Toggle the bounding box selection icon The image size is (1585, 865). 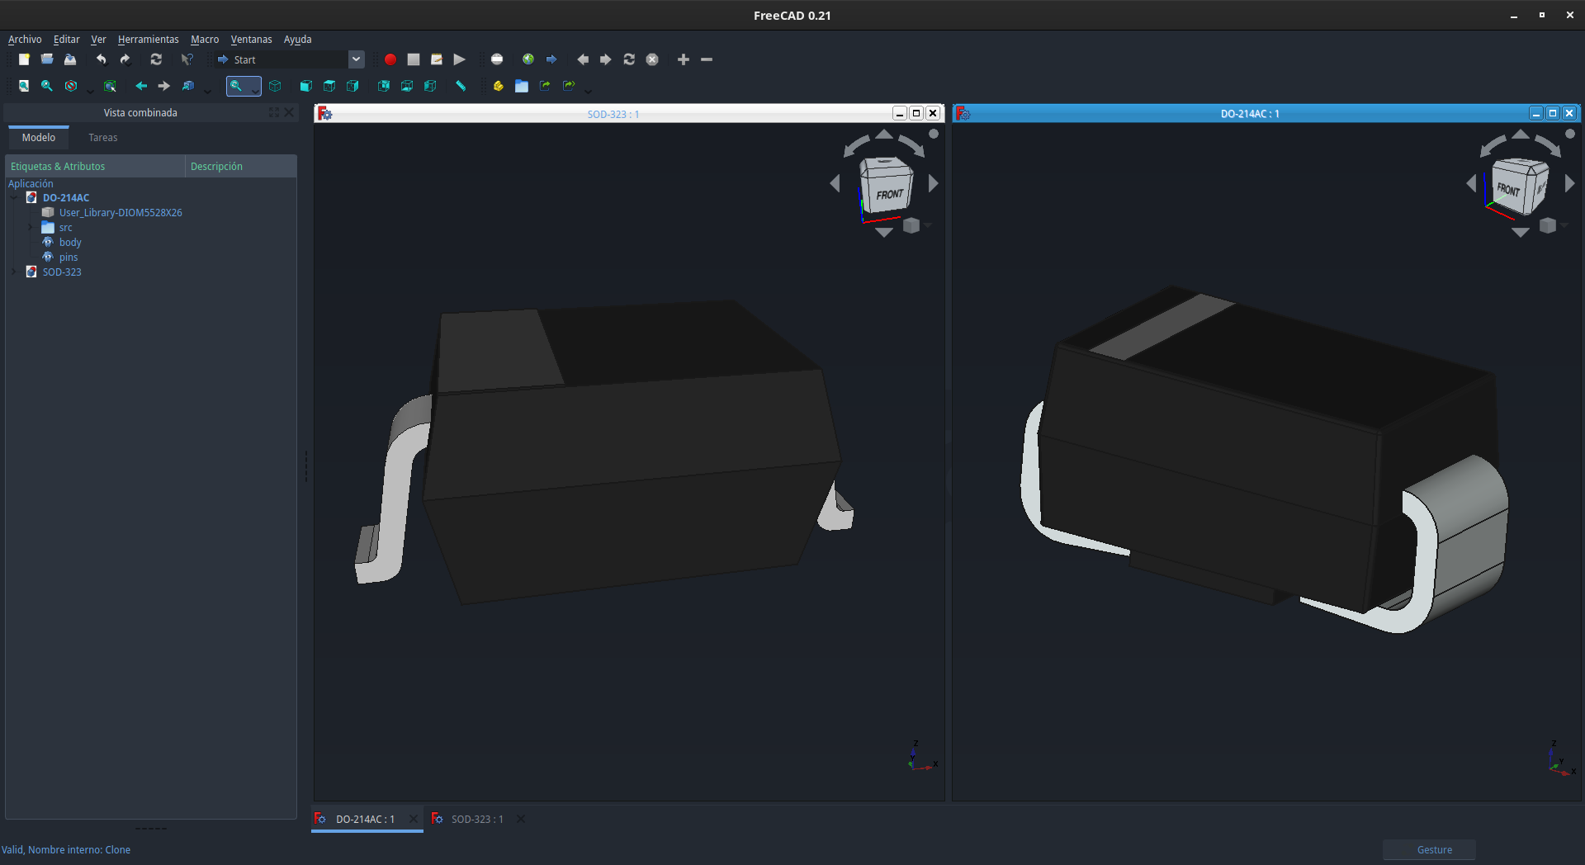click(x=110, y=86)
